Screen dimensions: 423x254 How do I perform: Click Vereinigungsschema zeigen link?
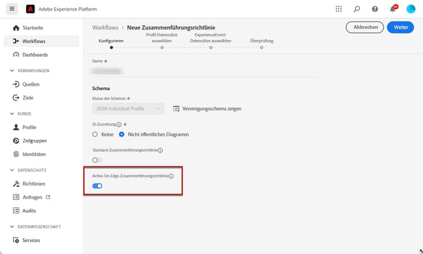coord(211,109)
